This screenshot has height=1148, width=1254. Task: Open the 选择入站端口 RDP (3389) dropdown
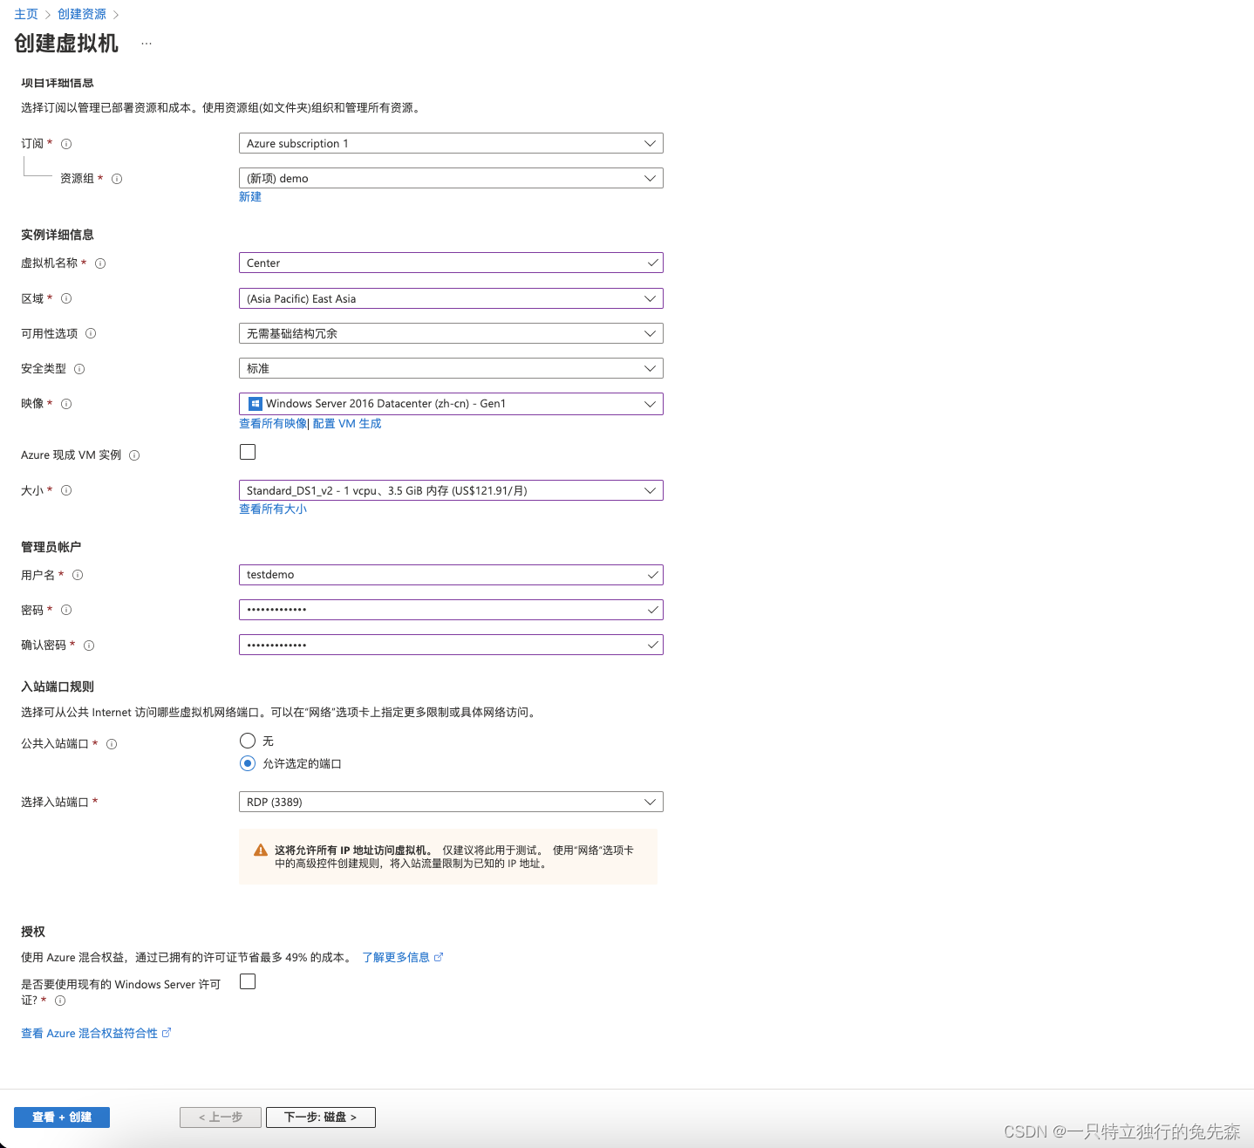point(451,802)
